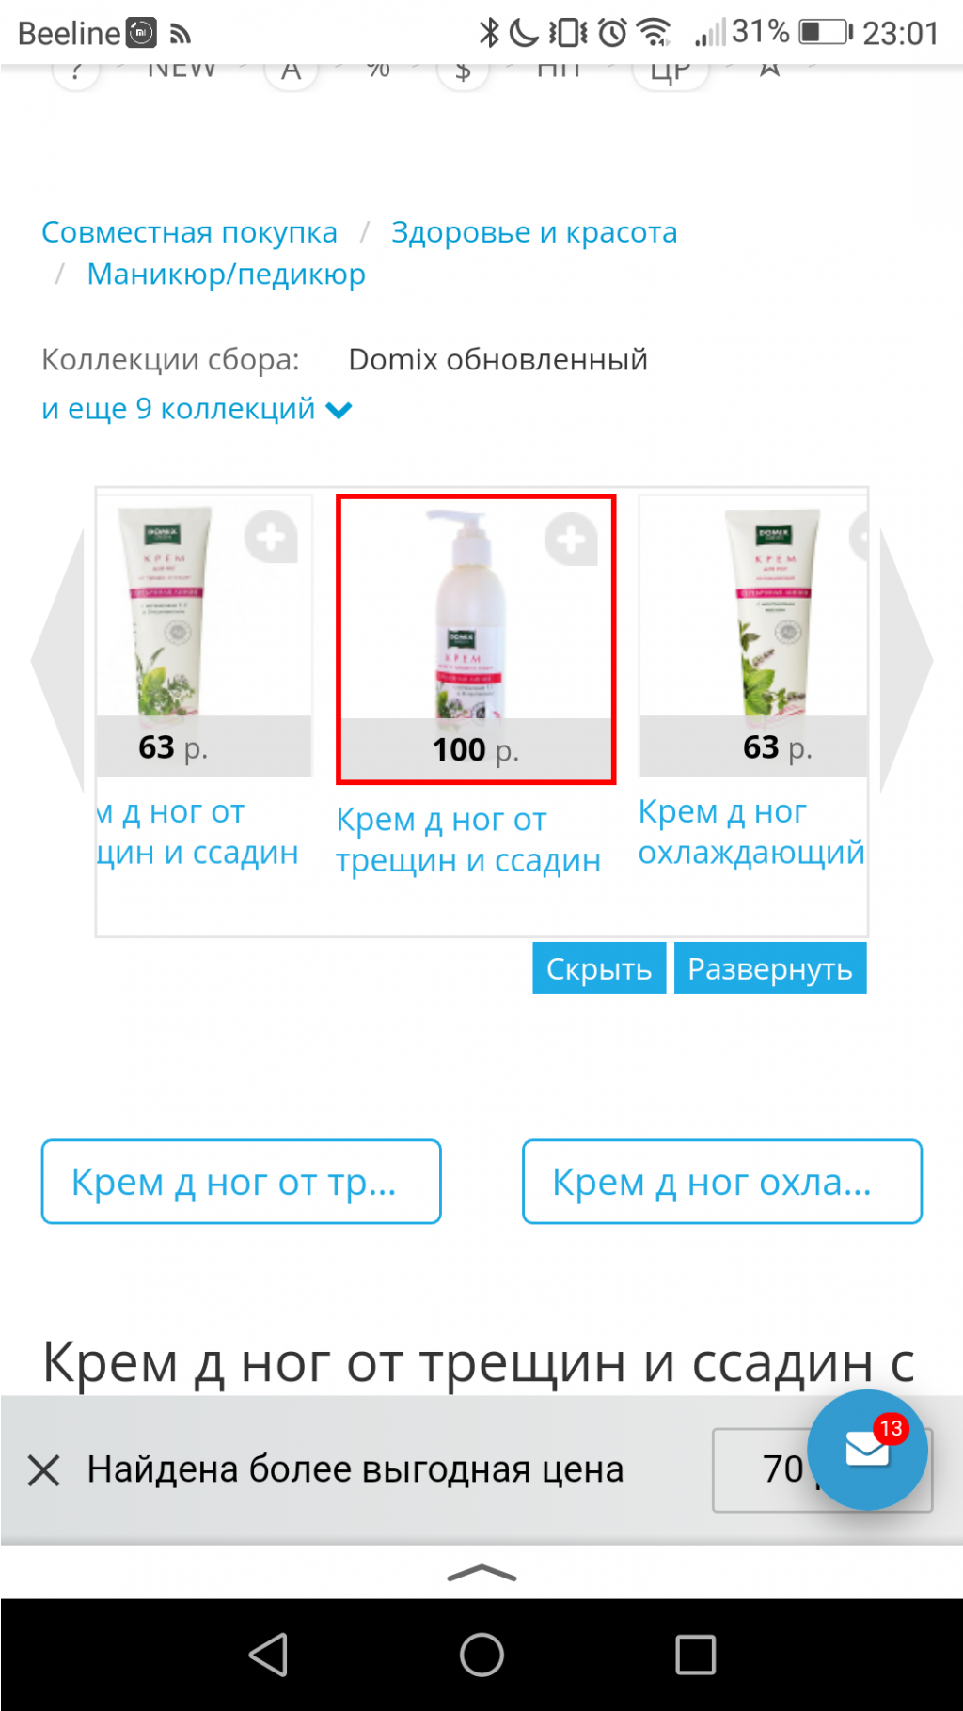Viewport: 963px width, 1711px height.
Task: Go to the Здоровье и красота category
Action: (534, 232)
